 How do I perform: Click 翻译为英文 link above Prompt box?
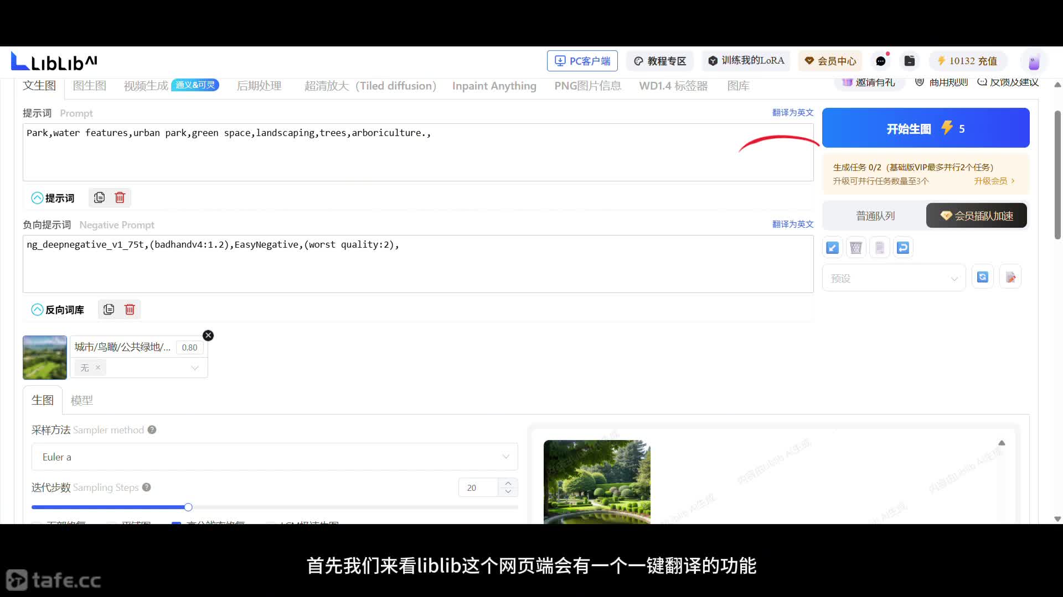pos(792,113)
